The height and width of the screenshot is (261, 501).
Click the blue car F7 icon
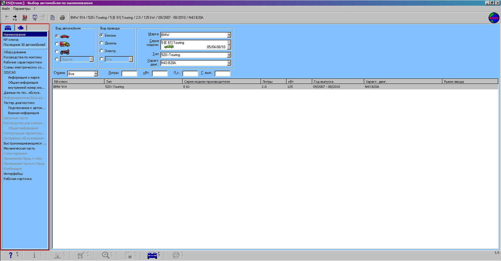coord(152,255)
